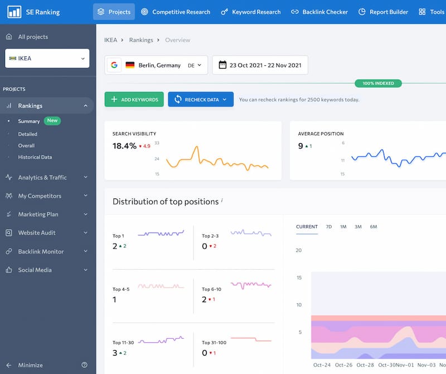Image resolution: width=446 pixels, height=374 pixels.
Task: Click Overview in the breadcrumb
Action: (177, 40)
